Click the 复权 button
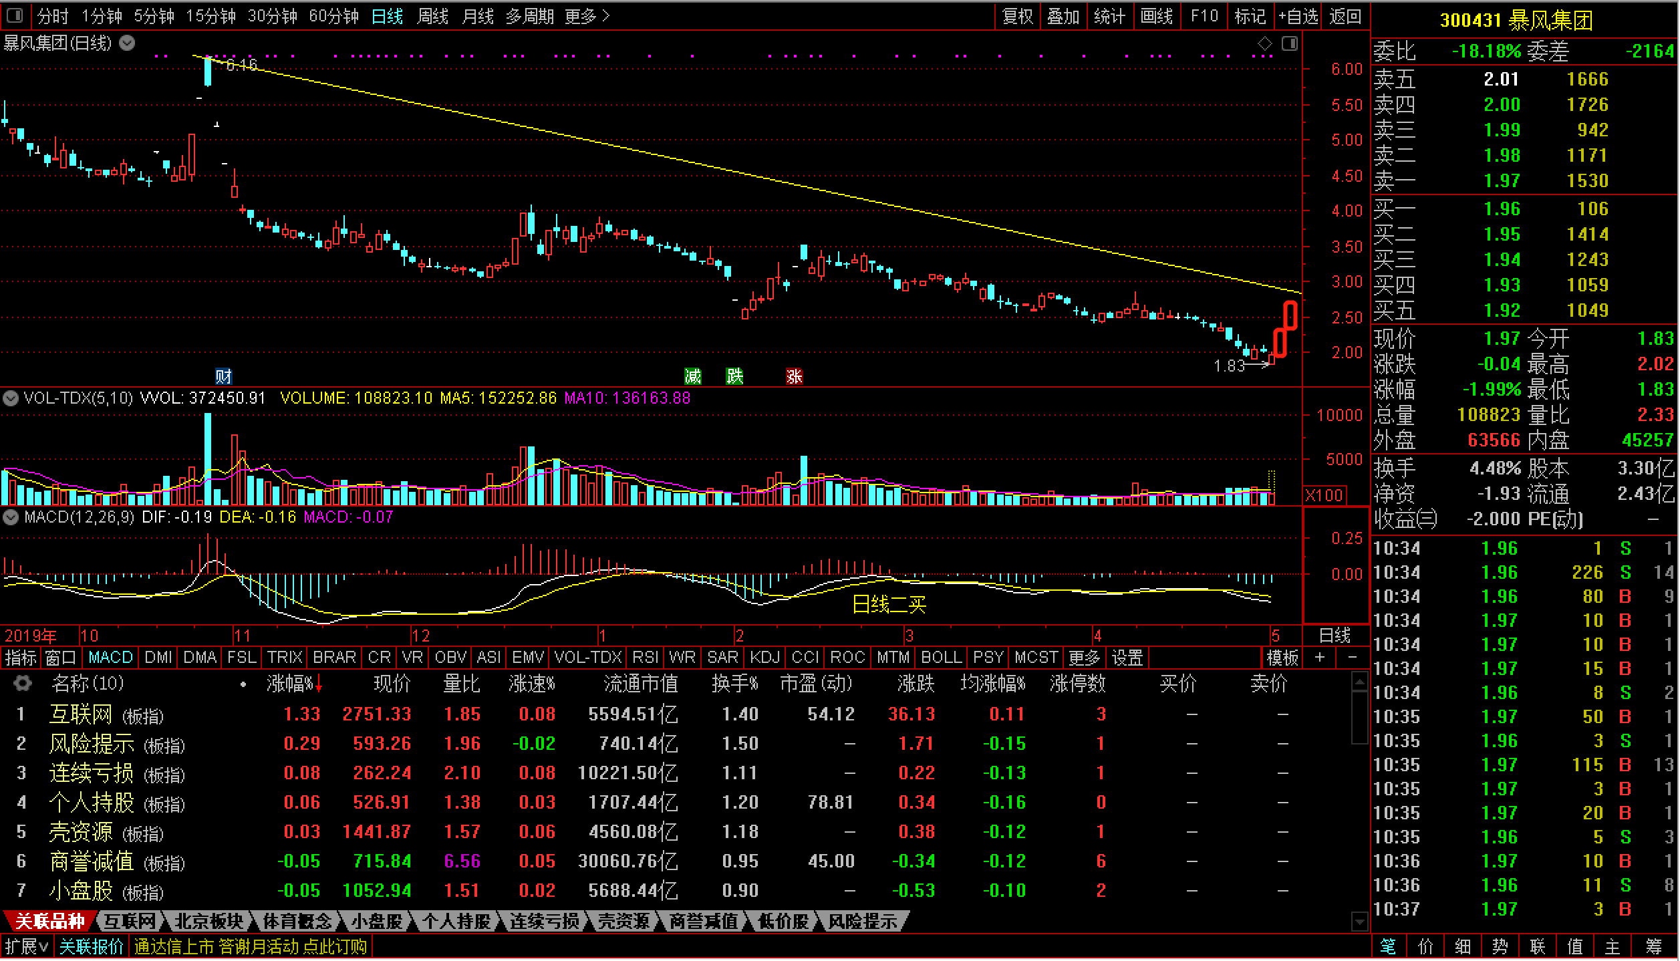 [x=1017, y=16]
